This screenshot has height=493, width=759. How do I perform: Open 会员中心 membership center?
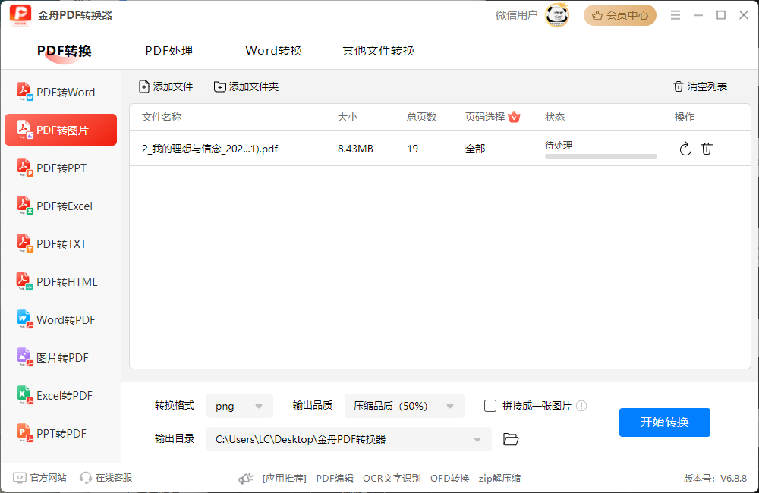coord(619,15)
